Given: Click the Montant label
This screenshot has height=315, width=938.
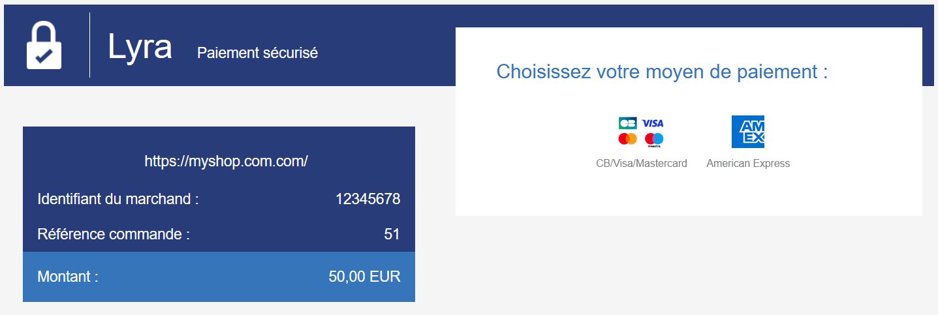Looking at the screenshot, I should pyautogui.click(x=68, y=277).
